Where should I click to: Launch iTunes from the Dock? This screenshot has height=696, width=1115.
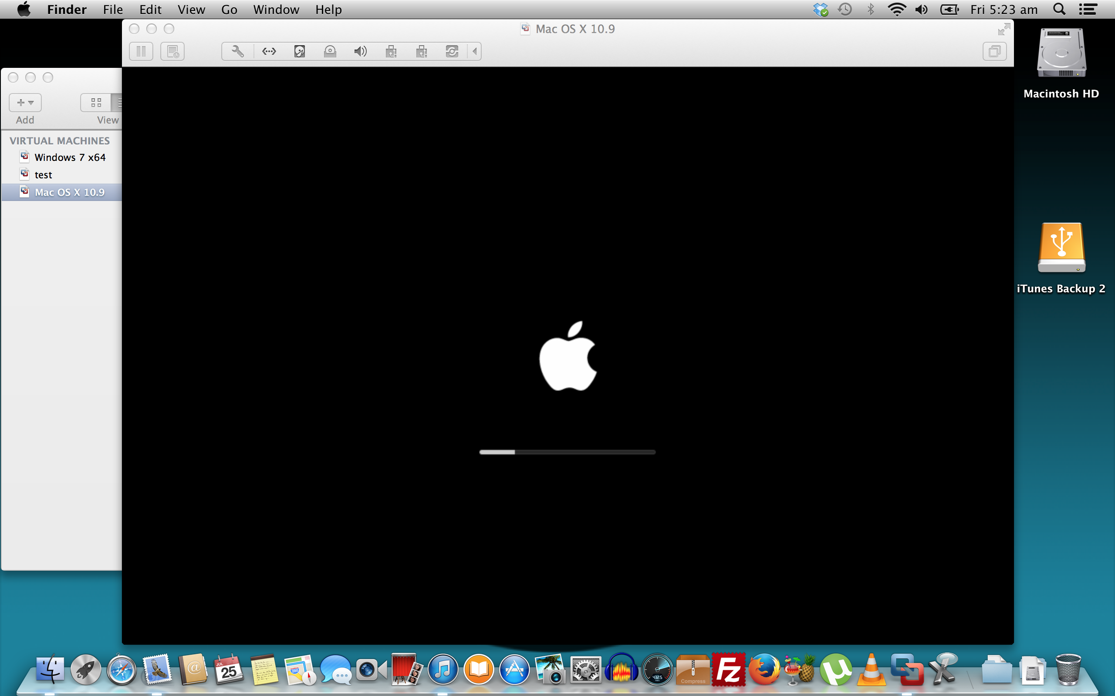click(443, 669)
